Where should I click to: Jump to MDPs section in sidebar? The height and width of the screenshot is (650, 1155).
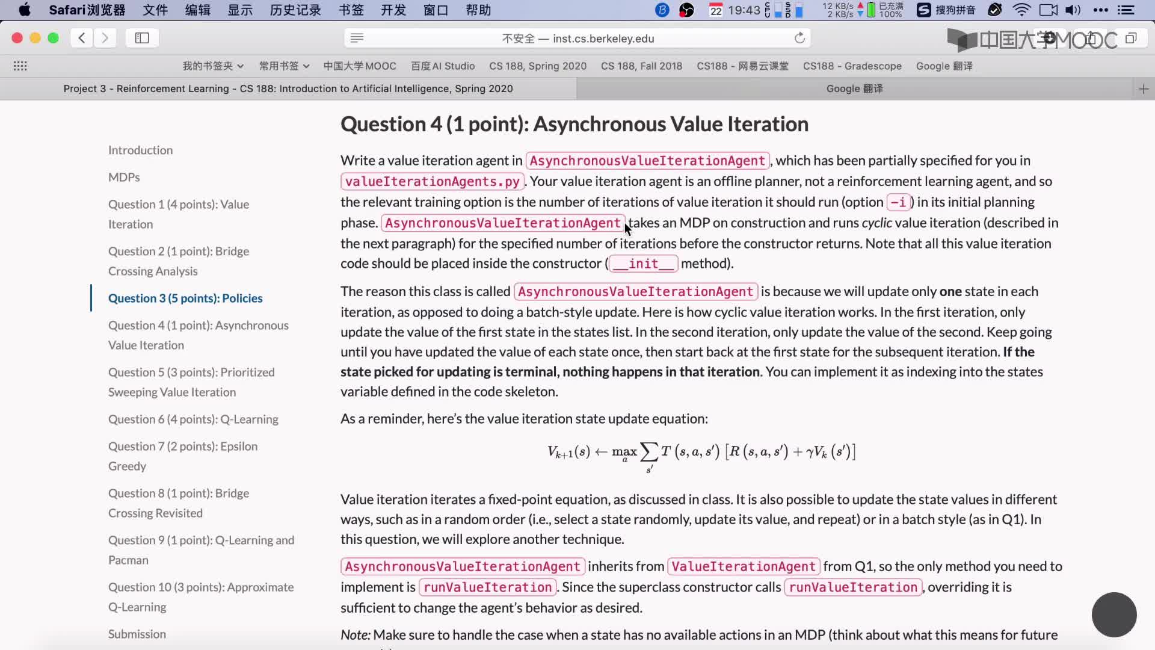tap(124, 178)
